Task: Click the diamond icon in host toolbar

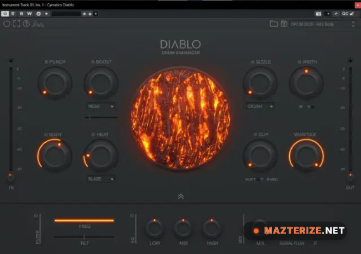Action: coord(46,14)
